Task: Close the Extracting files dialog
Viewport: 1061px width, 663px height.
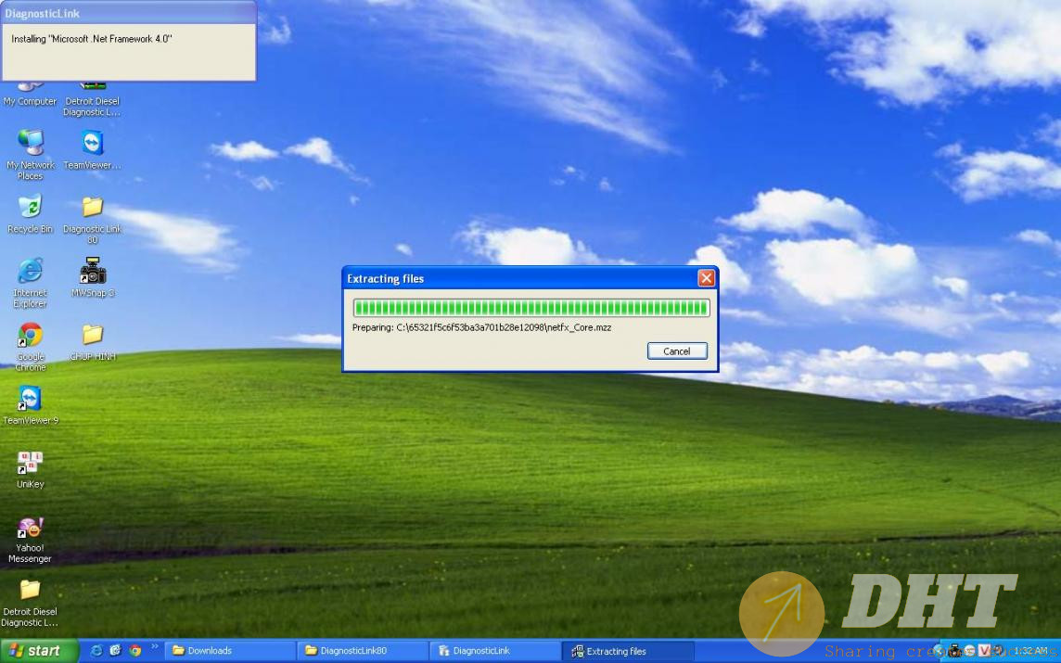Action: [706, 278]
